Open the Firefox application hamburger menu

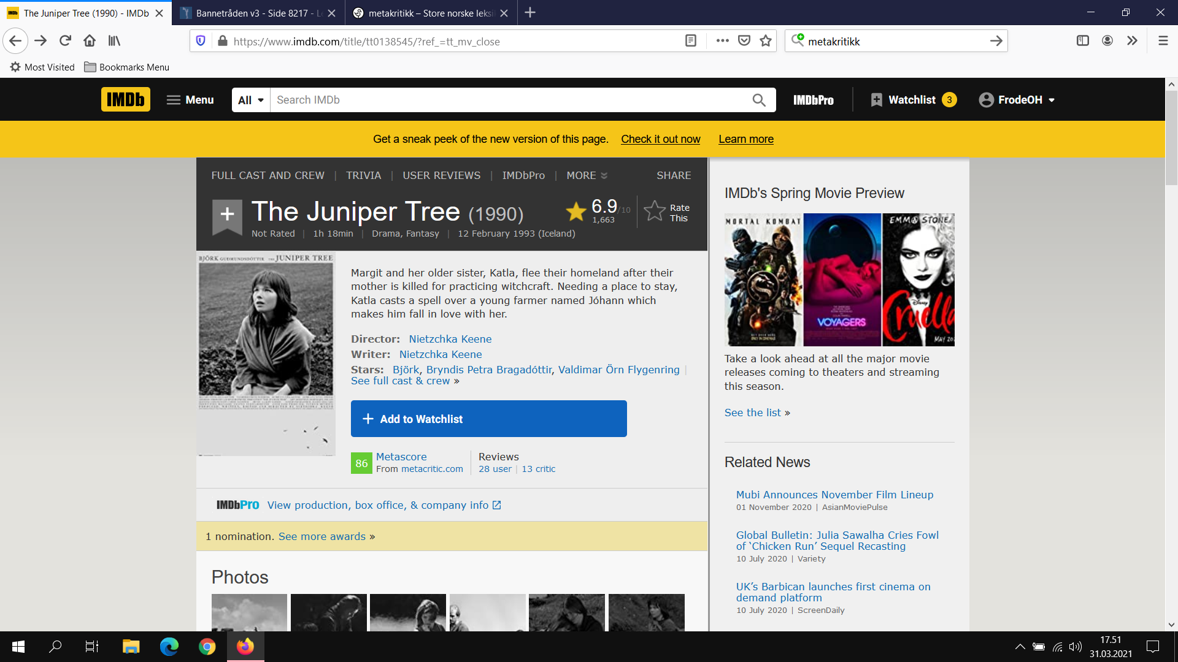point(1163,41)
